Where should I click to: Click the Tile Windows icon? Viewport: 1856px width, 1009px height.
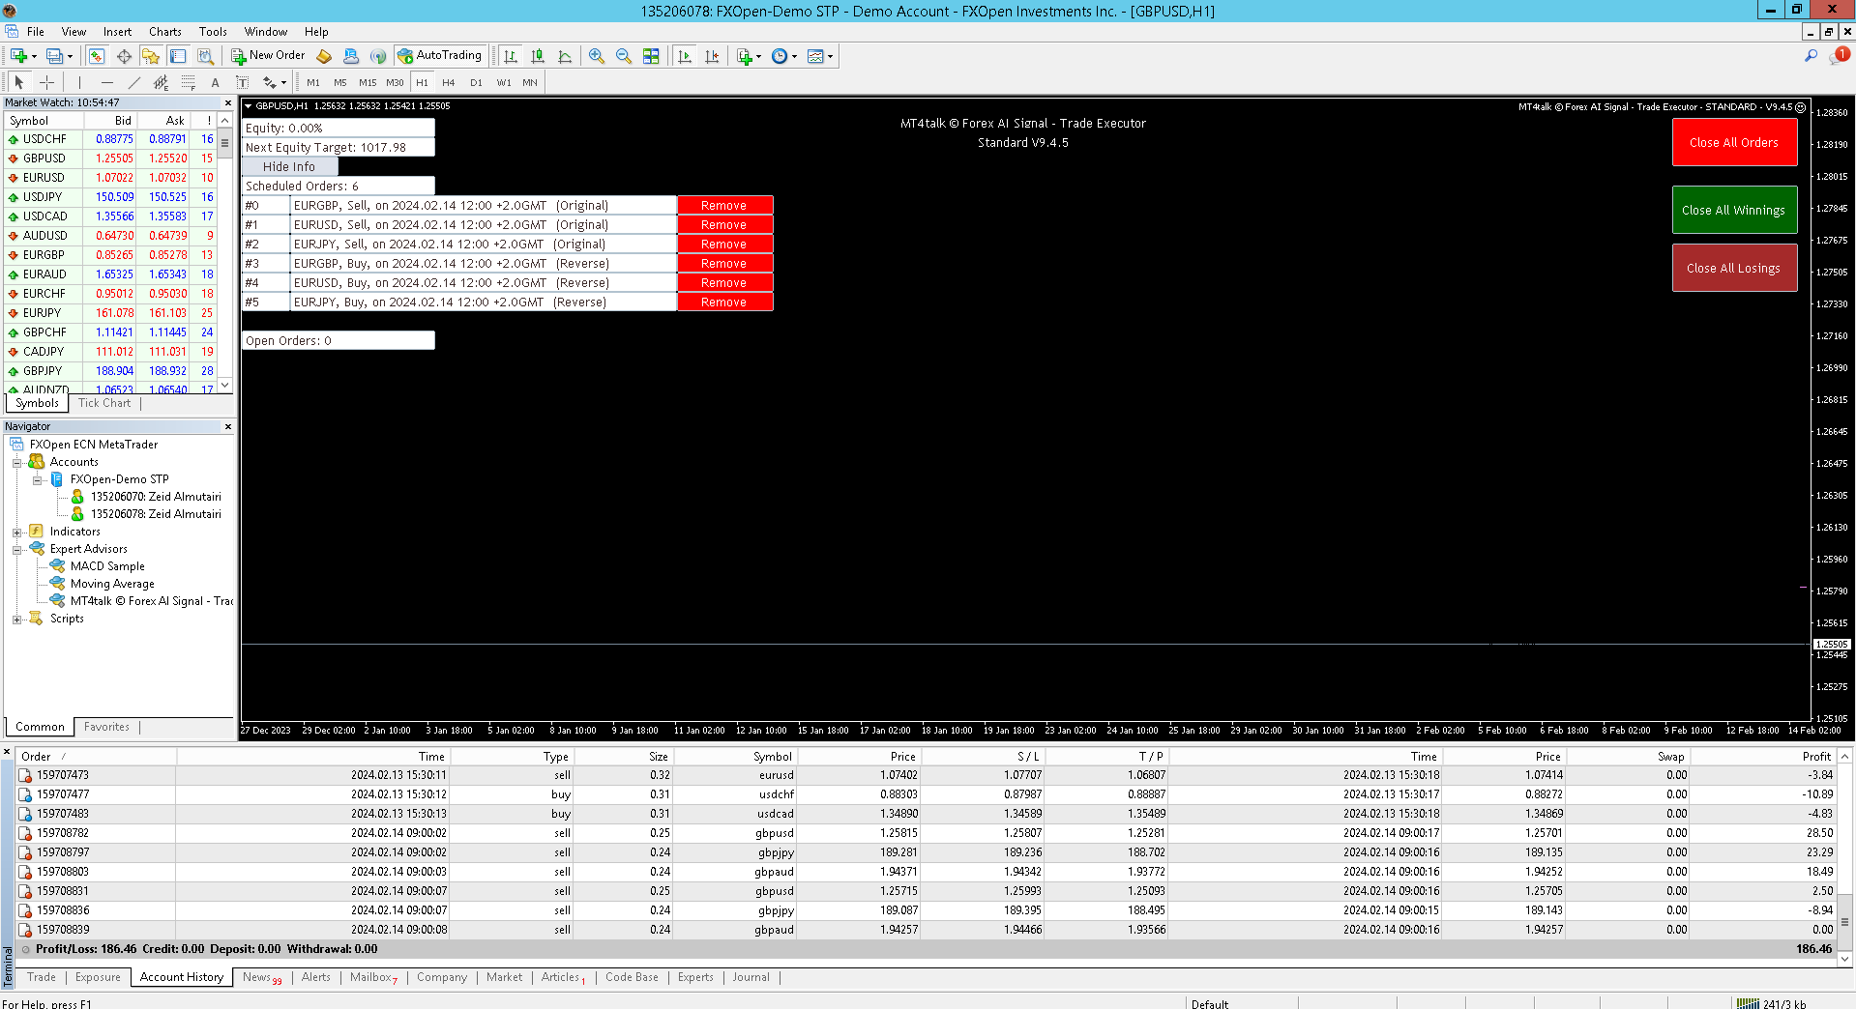coord(651,56)
